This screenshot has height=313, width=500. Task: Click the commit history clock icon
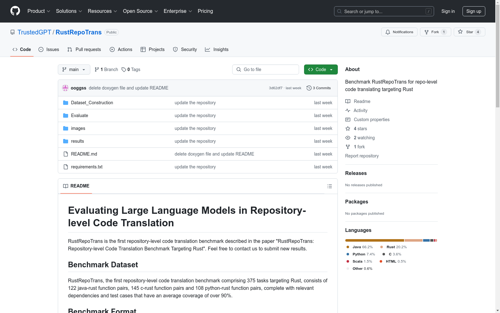(309, 88)
